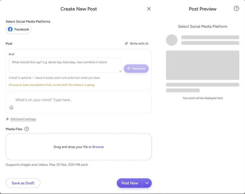The width and height of the screenshot is (245, 194).
Task: Click the 'Select Social Media Platform' preview heading
Action: click(x=203, y=27)
